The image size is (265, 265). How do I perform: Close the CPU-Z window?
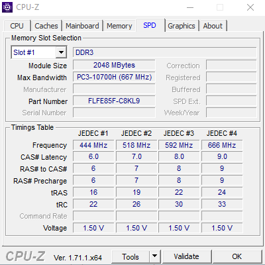[x=250, y=7]
